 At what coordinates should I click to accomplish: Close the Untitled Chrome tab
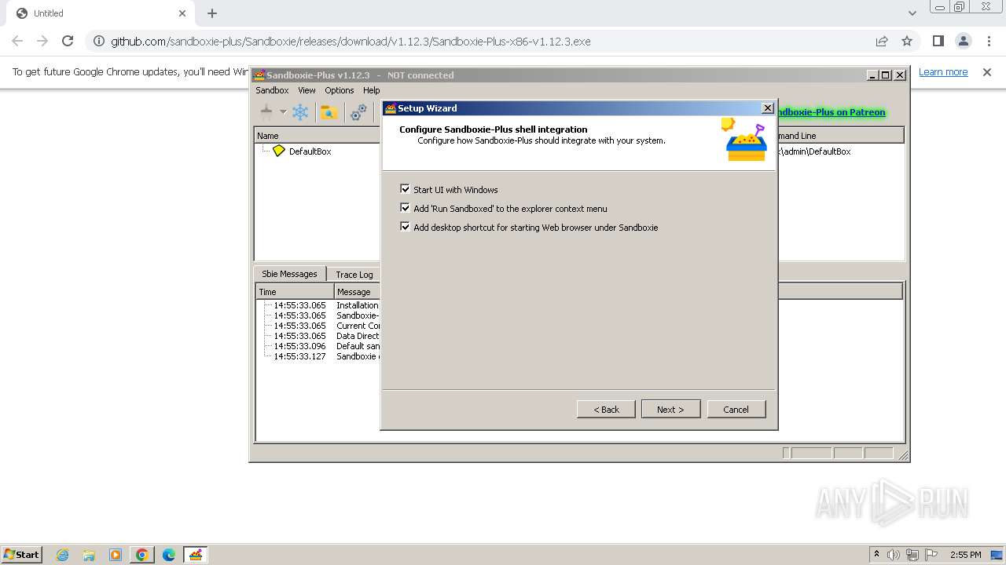pos(182,13)
